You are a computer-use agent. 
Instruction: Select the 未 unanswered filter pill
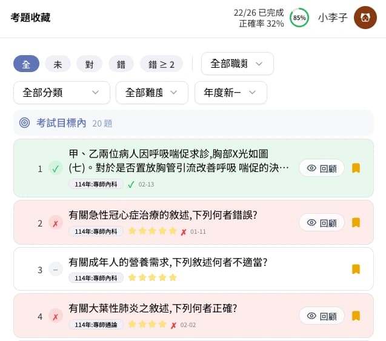pyautogui.click(x=58, y=64)
